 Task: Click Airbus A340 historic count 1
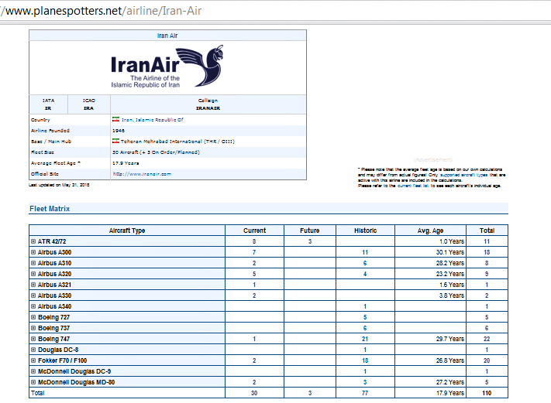pos(365,306)
